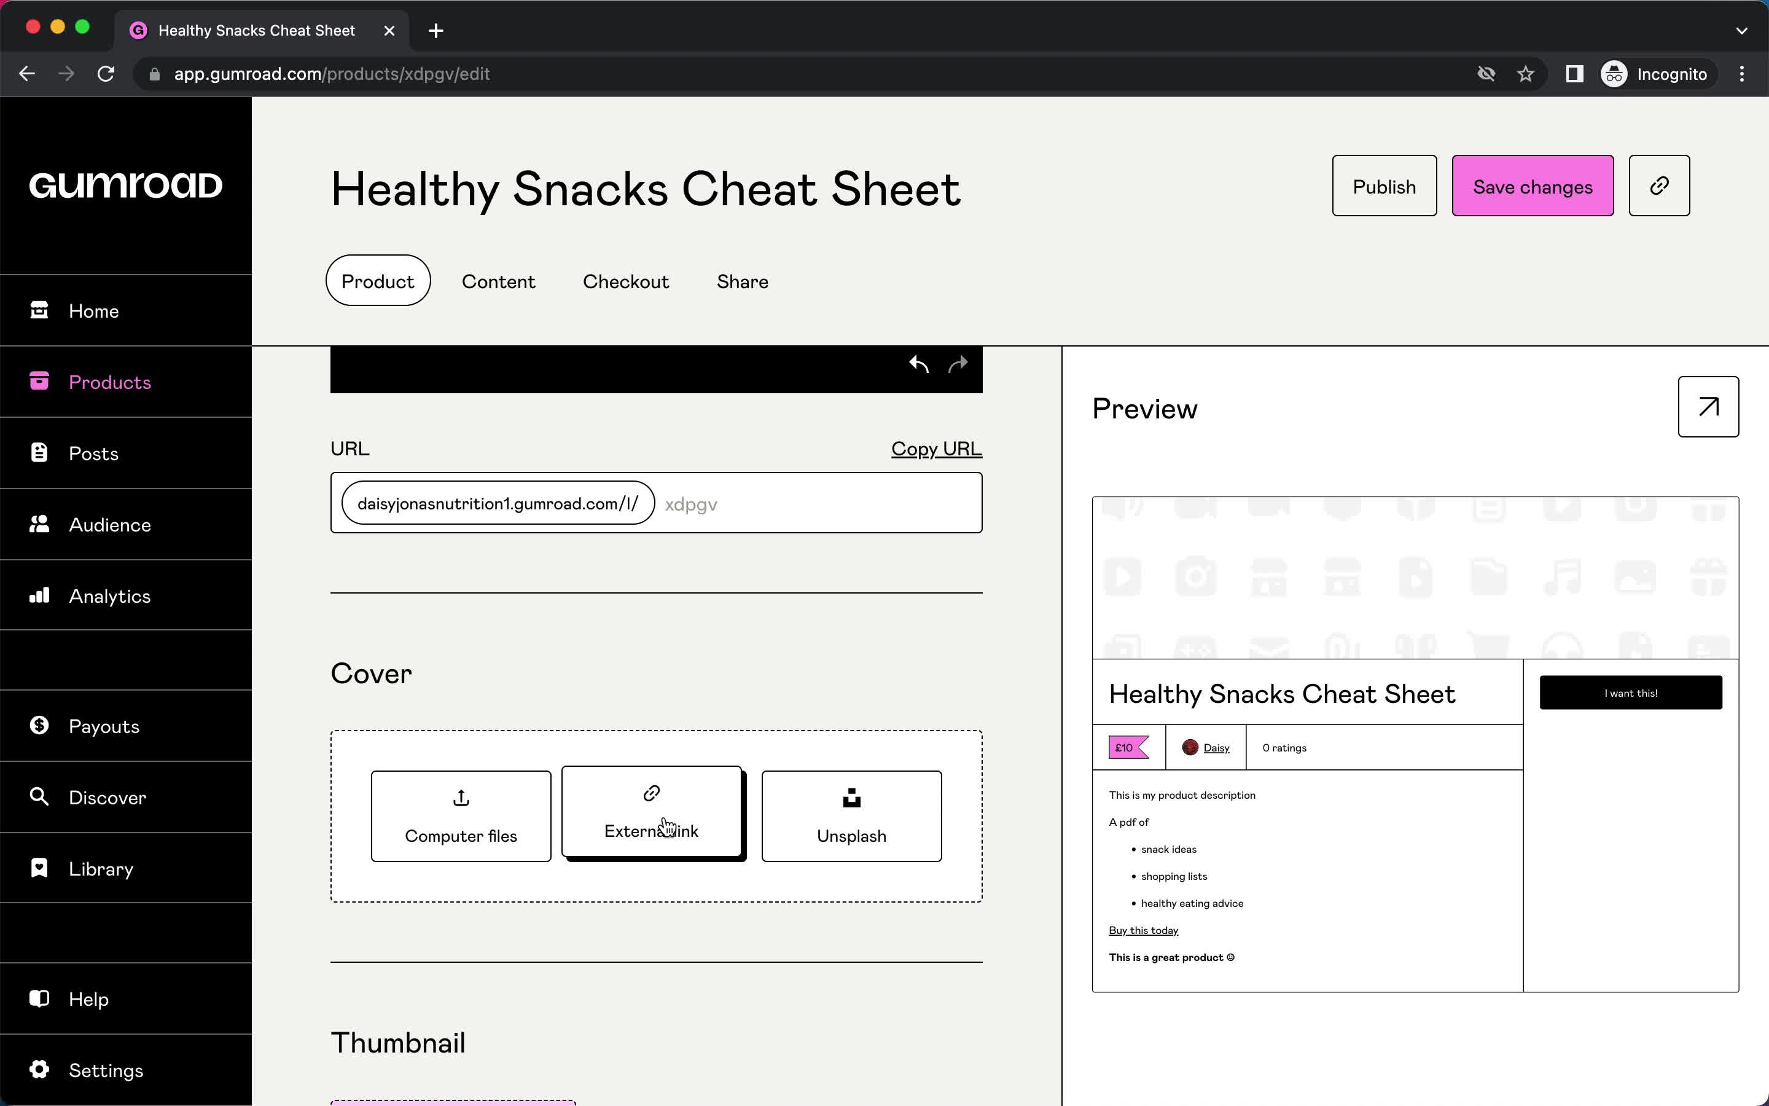Click browser forward arrow
The width and height of the screenshot is (1769, 1106).
[66, 74]
